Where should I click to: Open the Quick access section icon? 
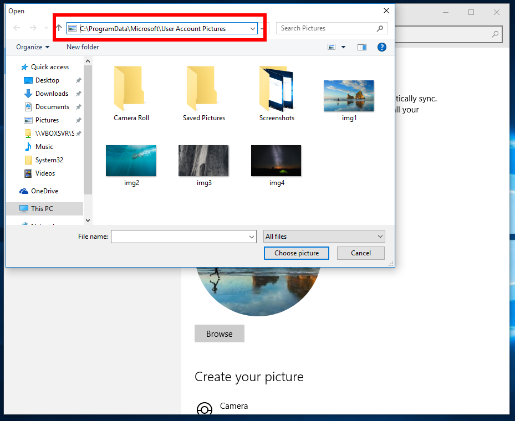[x=24, y=66]
